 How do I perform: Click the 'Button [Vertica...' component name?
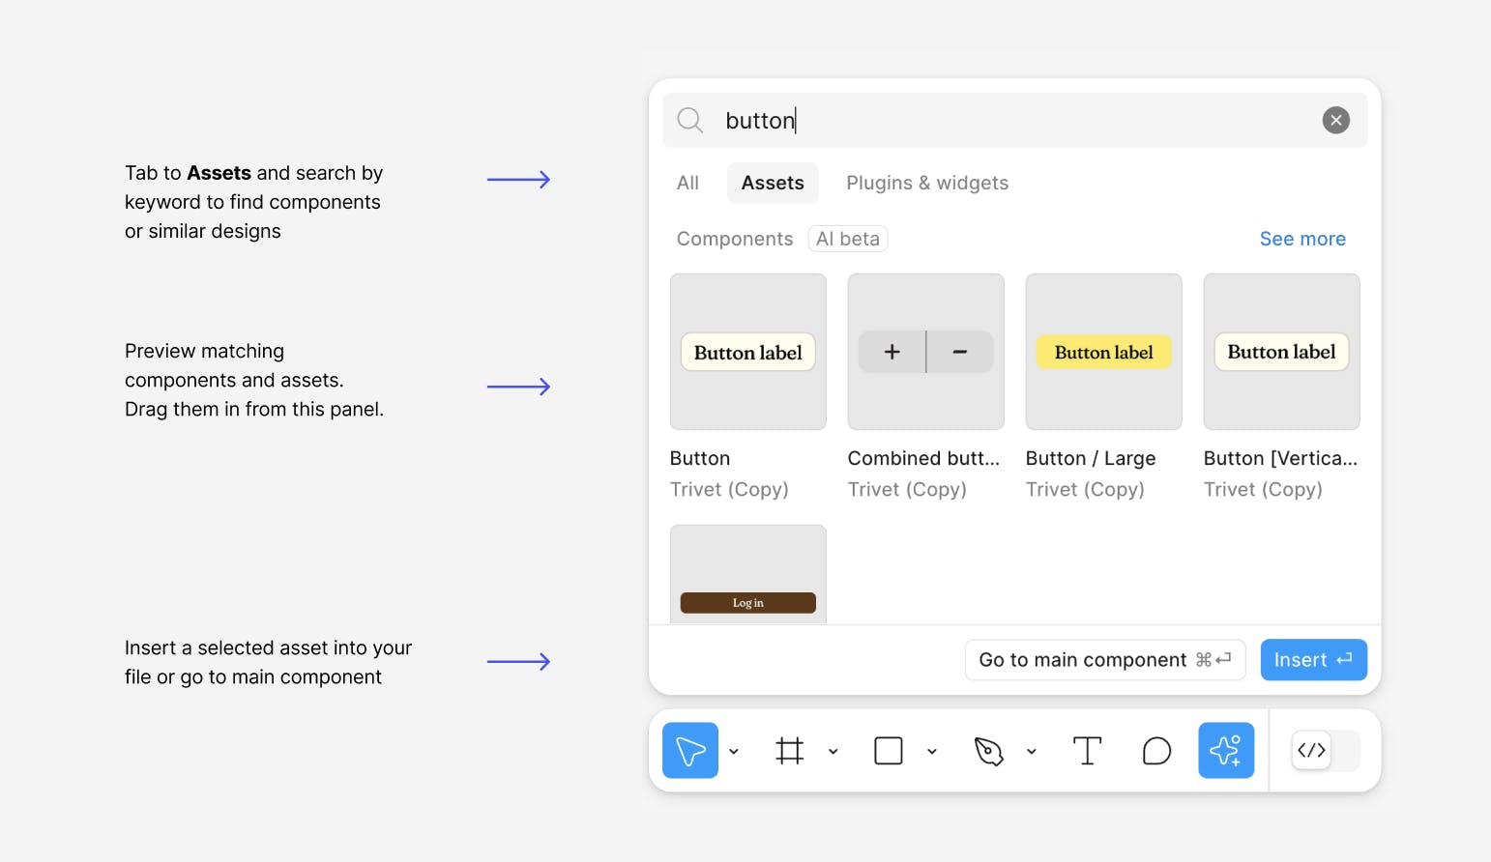coord(1280,458)
